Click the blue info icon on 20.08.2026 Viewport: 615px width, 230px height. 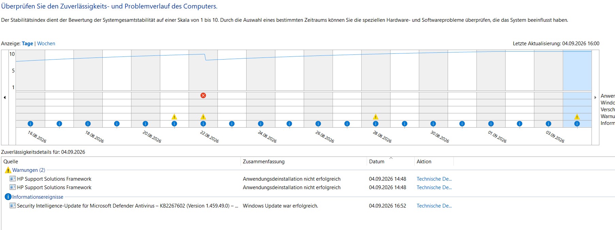point(145,124)
